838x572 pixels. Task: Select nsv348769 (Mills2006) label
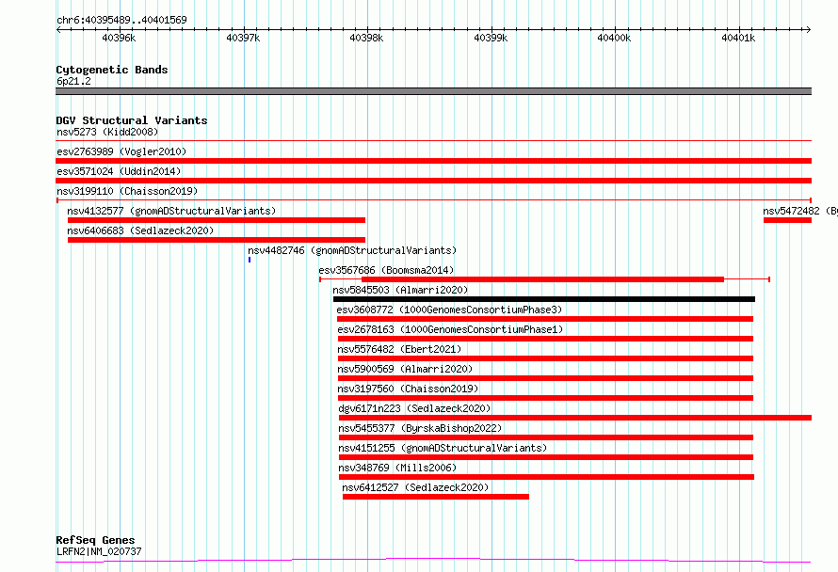[397, 468]
